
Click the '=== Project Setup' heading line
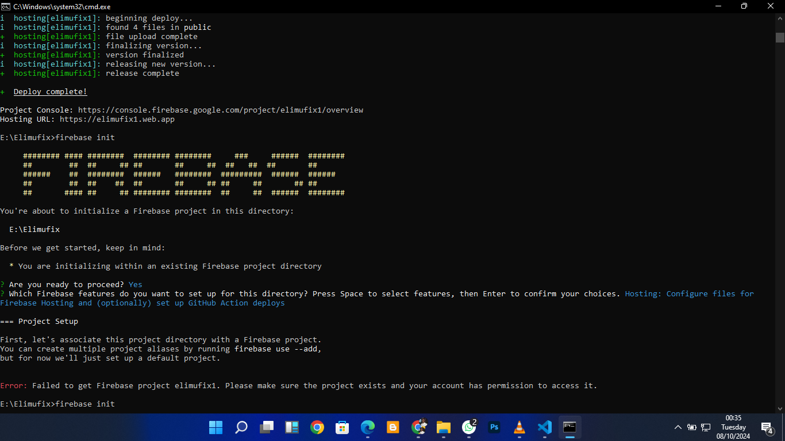(39, 322)
